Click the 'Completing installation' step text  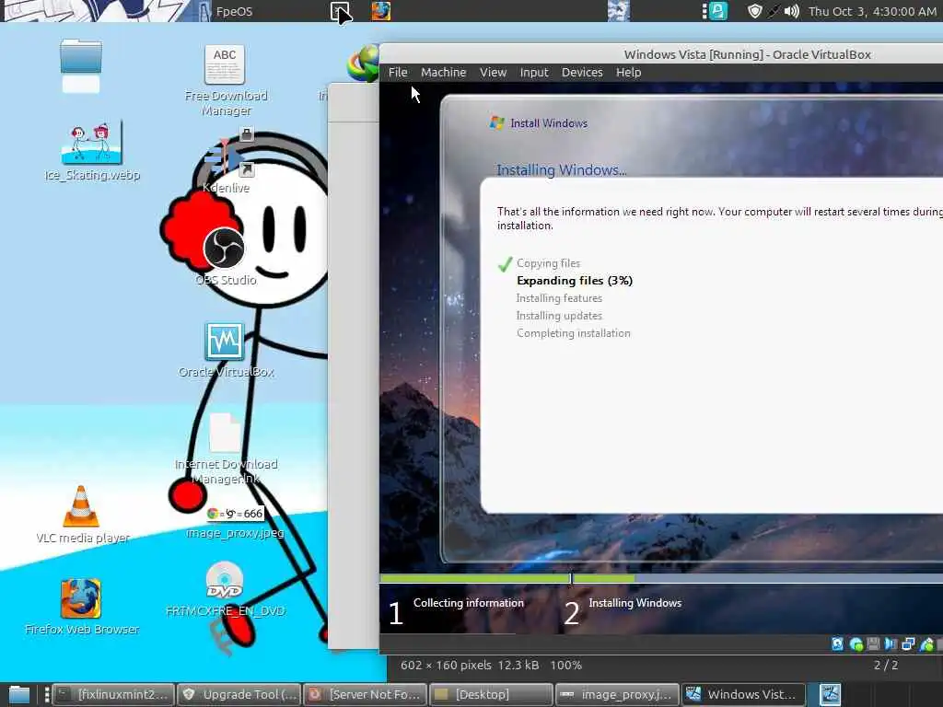[573, 333]
